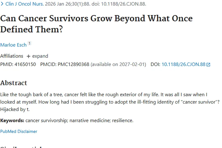Expand the affiliations via expand text
This screenshot has width=222, height=148.
coord(40,56)
